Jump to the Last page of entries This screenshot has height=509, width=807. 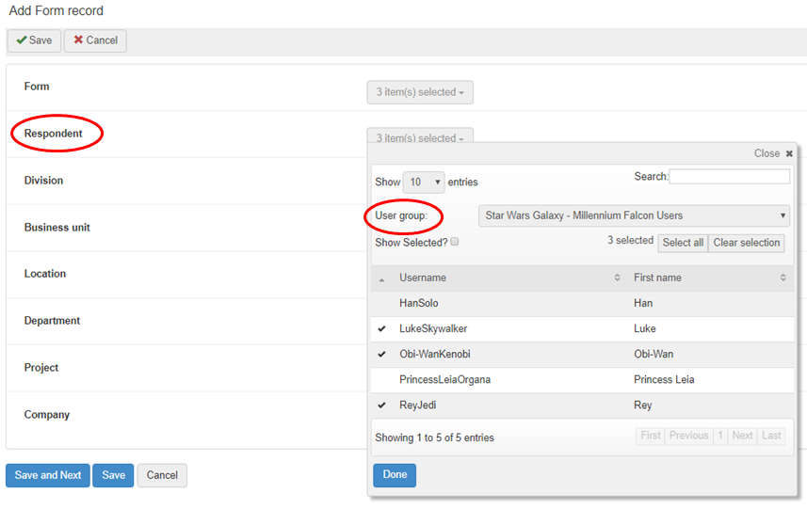[x=771, y=436]
